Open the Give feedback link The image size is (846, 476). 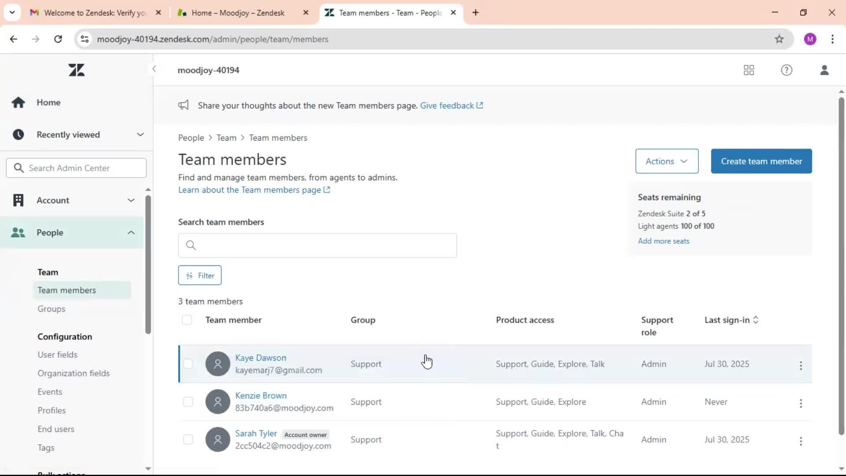point(451,105)
